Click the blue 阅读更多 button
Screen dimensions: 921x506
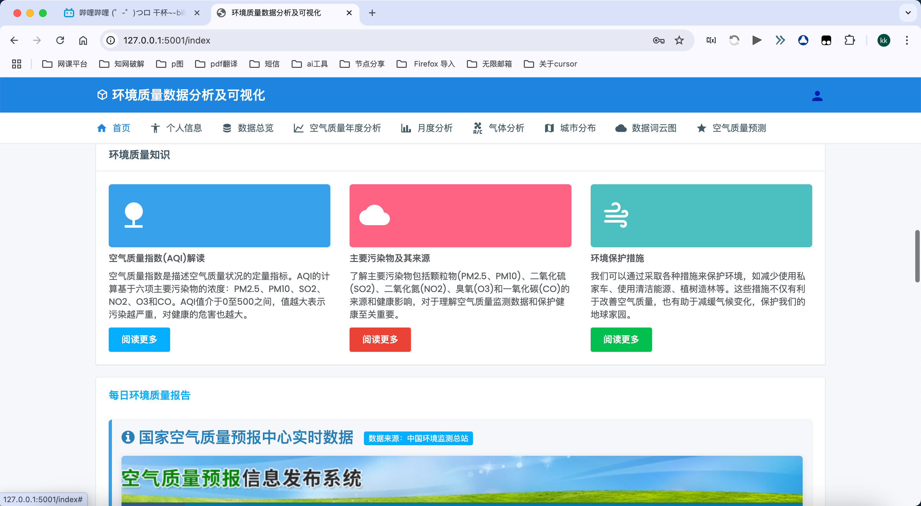(139, 339)
